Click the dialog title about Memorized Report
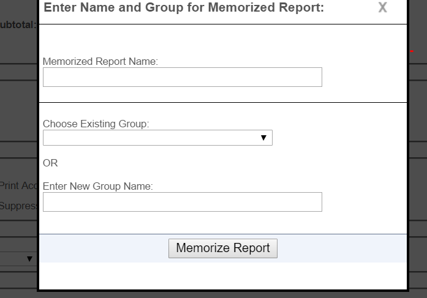The width and height of the screenshot is (427, 298). point(184,7)
